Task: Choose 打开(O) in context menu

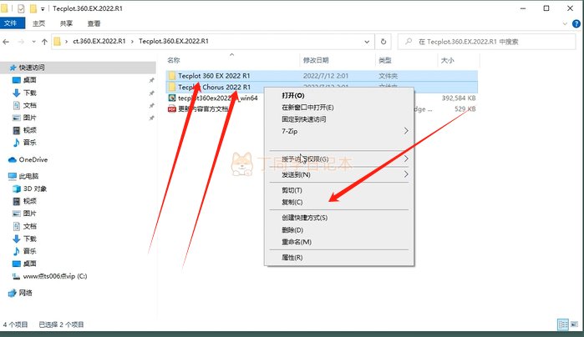Action: coord(339,96)
